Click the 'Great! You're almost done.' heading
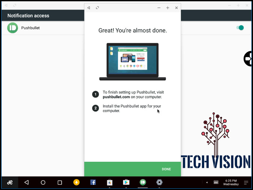Screen dimensions: 253x190 (133, 30)
